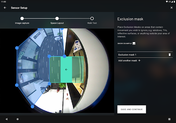Tap the Android back navigation triangle

[7, 119]
